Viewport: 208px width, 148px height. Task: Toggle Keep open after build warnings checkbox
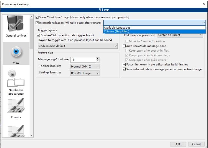127,55
